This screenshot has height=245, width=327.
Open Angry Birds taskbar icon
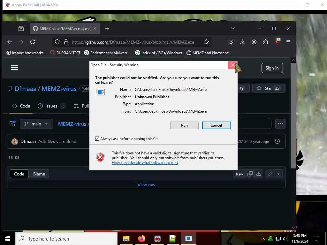[157, 239]
